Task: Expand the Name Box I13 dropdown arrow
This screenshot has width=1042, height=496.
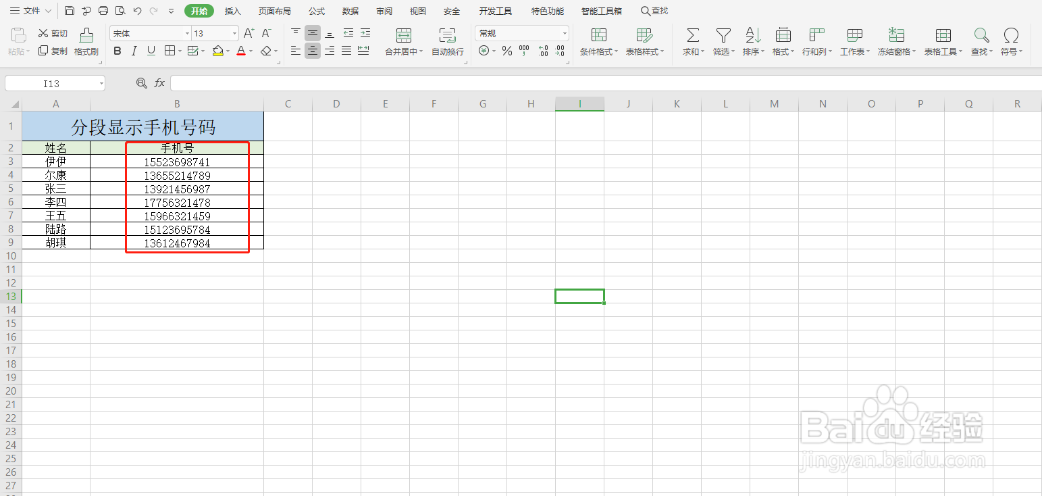Action: tap(101, 83)
